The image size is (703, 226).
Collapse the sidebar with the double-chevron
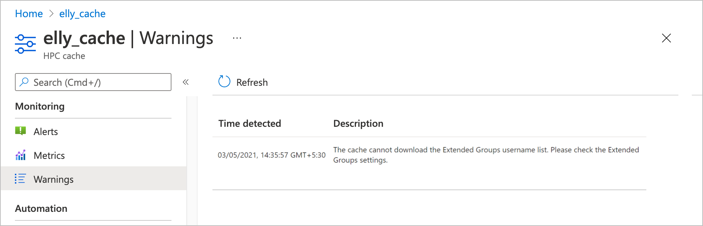185,82
